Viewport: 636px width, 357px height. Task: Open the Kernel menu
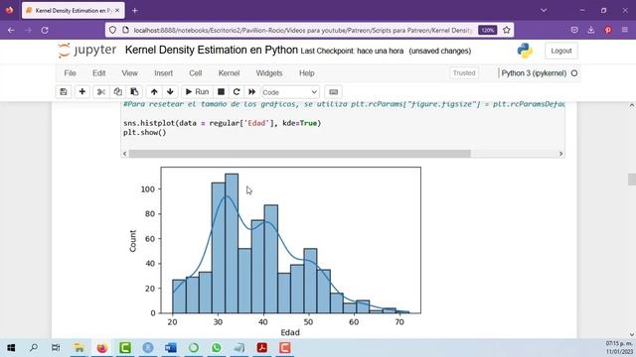229,73
